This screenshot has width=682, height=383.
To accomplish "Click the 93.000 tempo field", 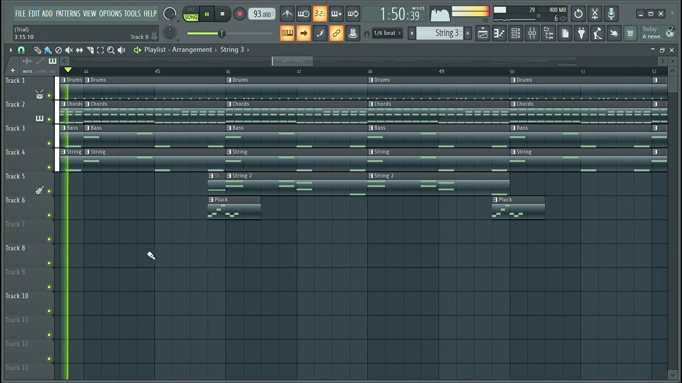I will tap(262, 14).
